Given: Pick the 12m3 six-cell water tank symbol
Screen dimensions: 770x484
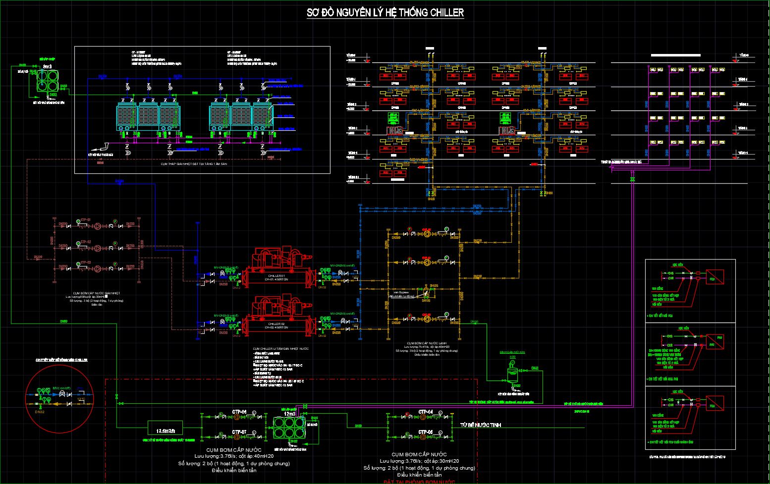Looking at the screenshot, I should tap(289, 427).
